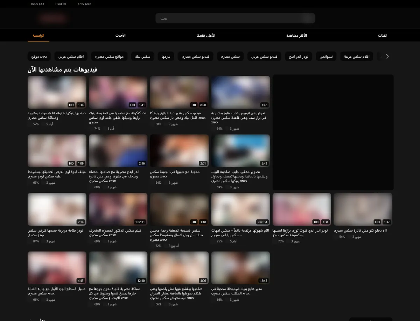Switch to the الأحدث tab
The width and height of the screenshot is (420, 321).
[x=120, y=36]
